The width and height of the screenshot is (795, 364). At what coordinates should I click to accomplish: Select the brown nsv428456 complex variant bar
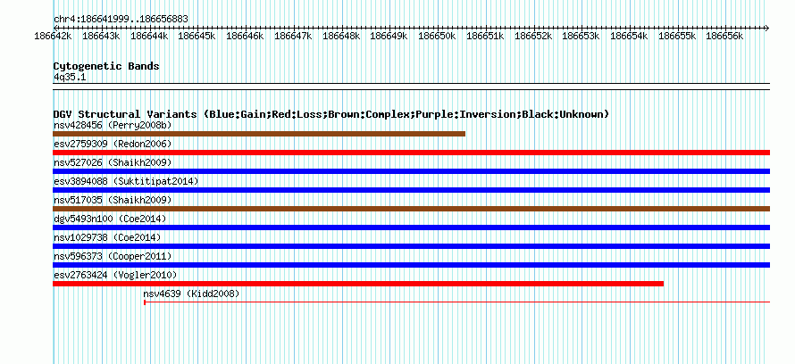pos(259,134)
